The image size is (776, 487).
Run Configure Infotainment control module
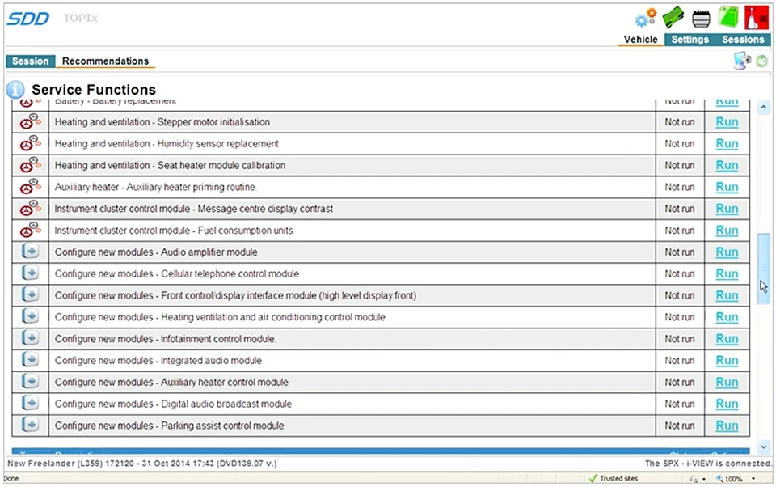coord(727,339)
